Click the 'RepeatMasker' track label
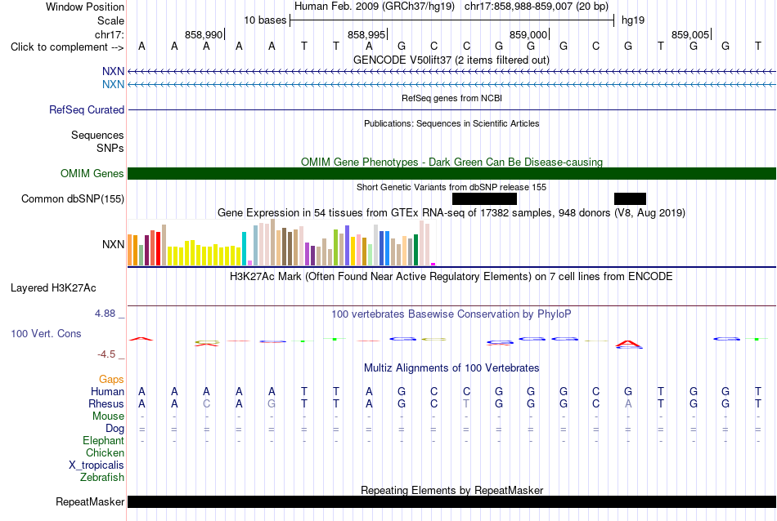The height and width of the screenshot is (521, 777). click(90, 501)
